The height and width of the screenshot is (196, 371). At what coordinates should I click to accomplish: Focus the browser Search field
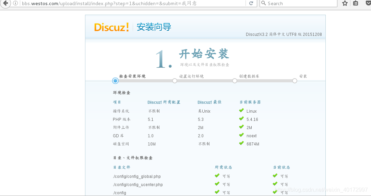pos(298,3)
